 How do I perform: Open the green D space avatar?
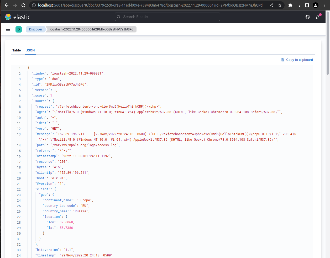(x=19, y=29)
